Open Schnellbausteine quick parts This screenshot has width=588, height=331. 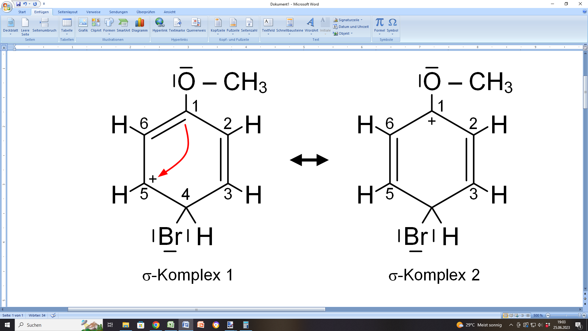[x=290, y=26]
